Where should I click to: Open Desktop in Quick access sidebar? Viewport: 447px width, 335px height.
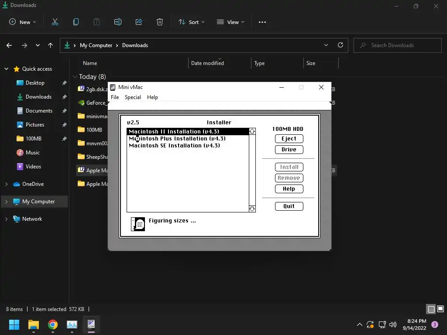[35, 83]
